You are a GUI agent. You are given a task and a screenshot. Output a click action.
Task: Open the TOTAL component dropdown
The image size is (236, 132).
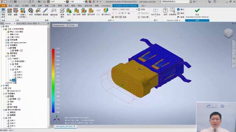pyautogui.click(x=73, y=25)
